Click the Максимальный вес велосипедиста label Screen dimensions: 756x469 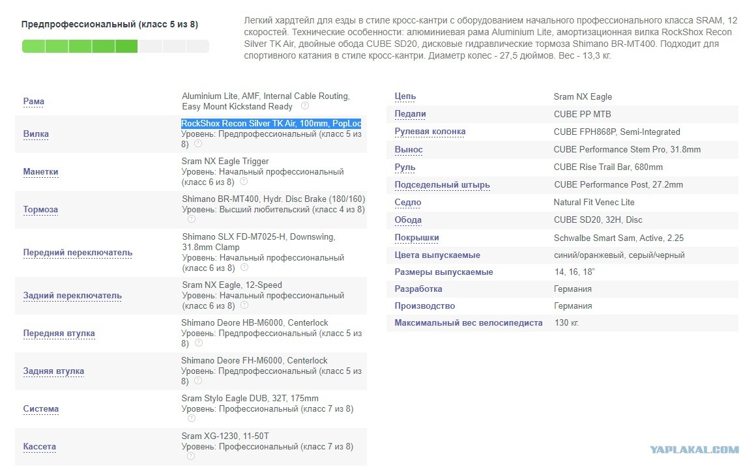coord(468,322)
